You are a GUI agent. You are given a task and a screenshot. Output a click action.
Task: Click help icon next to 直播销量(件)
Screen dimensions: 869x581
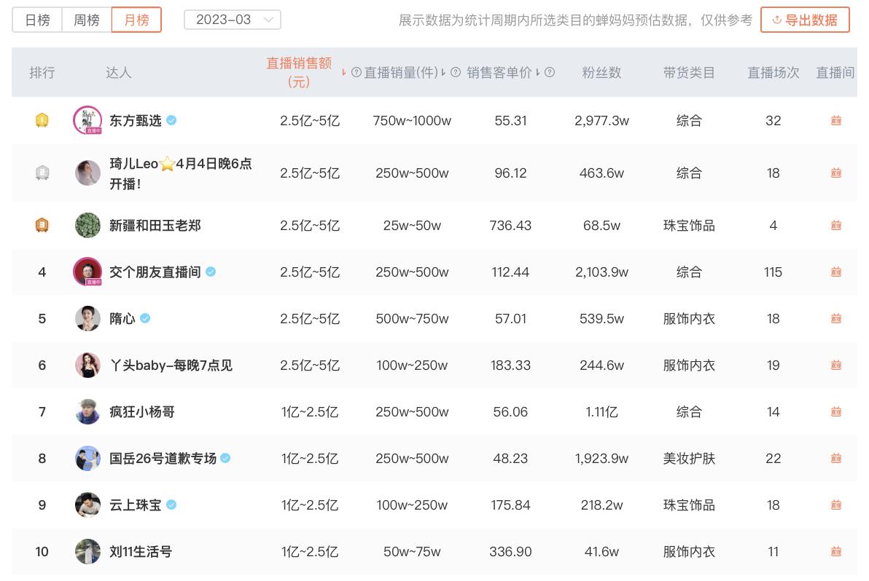pos(456,72)
